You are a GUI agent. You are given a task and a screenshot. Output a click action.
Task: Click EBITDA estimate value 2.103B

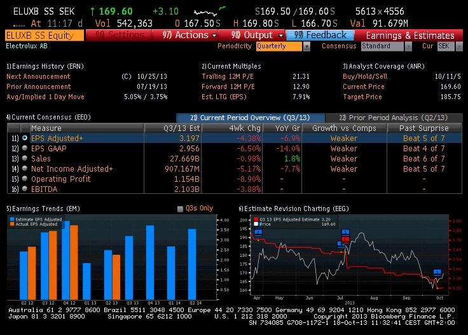(187, 189)
